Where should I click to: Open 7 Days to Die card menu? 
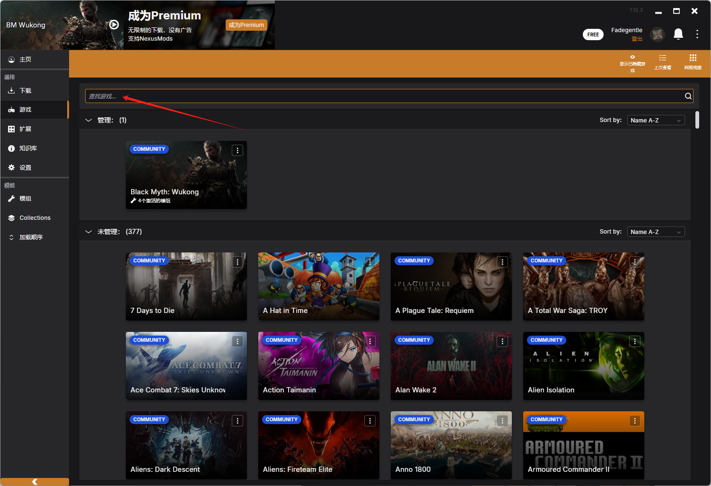237,262
